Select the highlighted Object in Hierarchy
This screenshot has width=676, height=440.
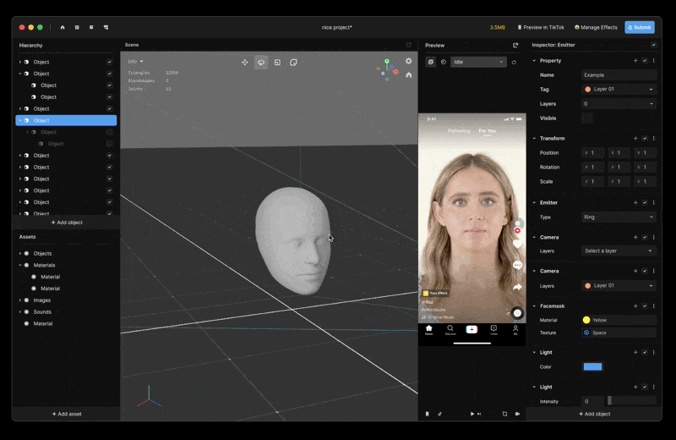point(66,120)
